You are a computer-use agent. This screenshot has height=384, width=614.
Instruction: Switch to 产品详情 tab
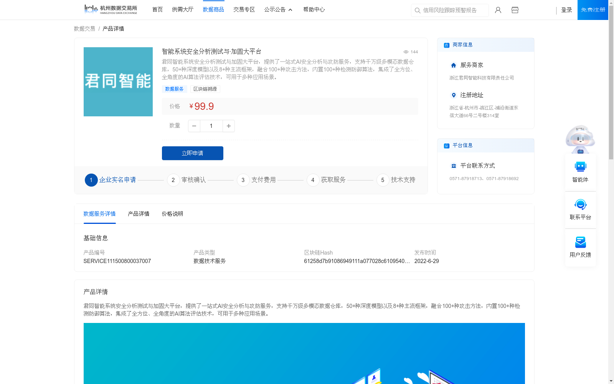coord(139,214)
